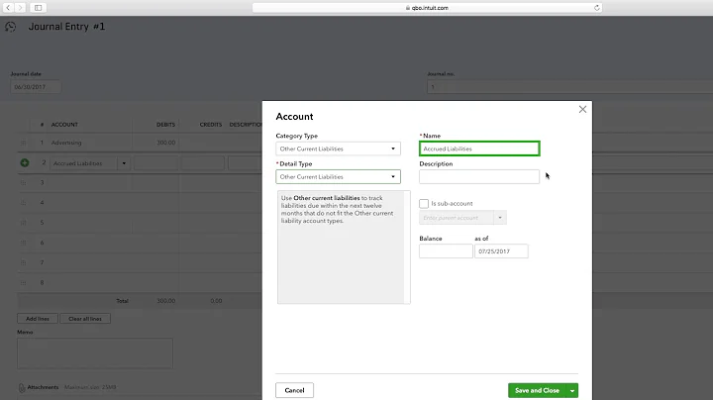Click the journal entry history clock icon
Image resolution: width=713 pixels, height=400 pixels.
pos(11,27)
